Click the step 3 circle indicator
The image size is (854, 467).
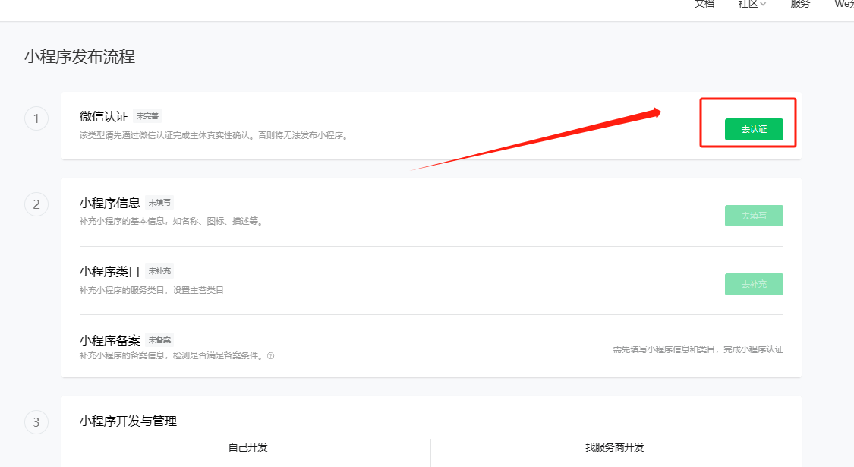coord(36,422)
